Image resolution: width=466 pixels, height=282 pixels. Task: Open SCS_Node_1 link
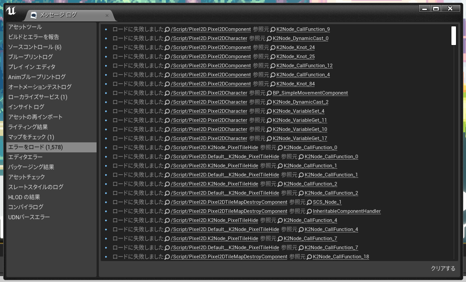(327, 202)
